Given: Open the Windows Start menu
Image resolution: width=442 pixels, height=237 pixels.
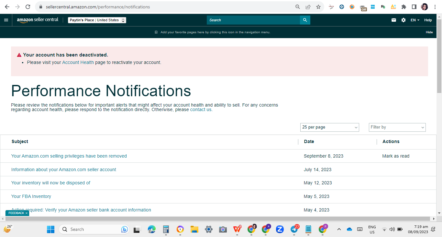Looking at the screenshot, I should [x=51, y=229].
